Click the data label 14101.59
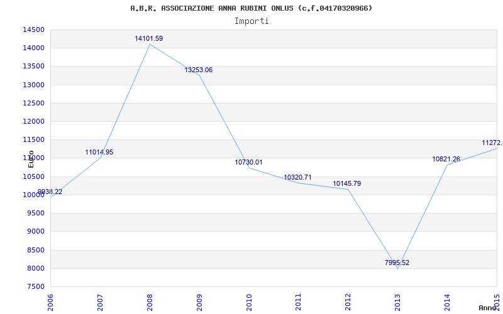Screen dimensions: 503x314 coord(149,38)
